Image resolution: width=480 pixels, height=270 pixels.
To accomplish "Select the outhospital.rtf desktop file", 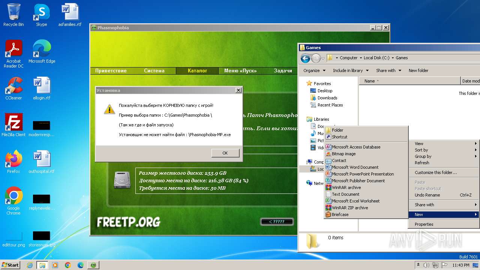I will coord(42,162).
